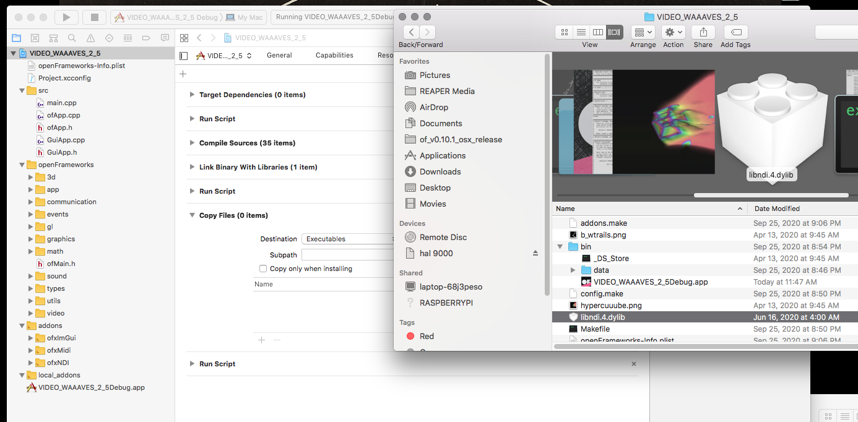Open the Finder Action gear menu
Screen dimensions: 858x422
[x=673, y=32]
